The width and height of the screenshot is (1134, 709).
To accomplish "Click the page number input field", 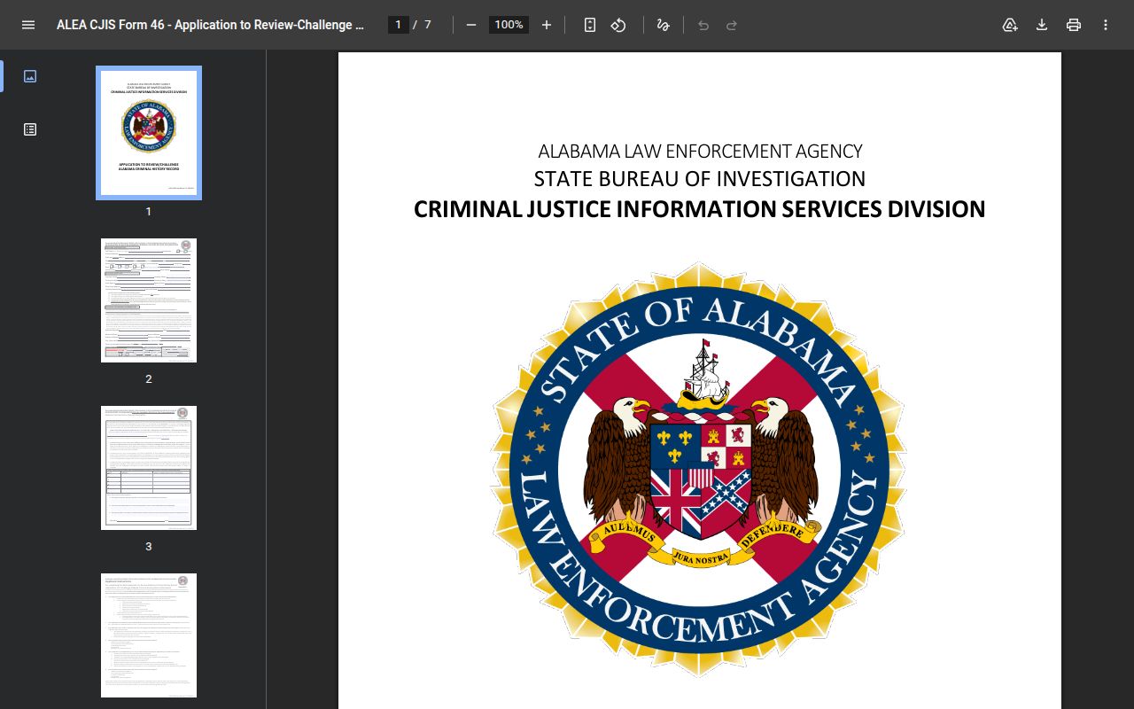I will coord(399,25).
